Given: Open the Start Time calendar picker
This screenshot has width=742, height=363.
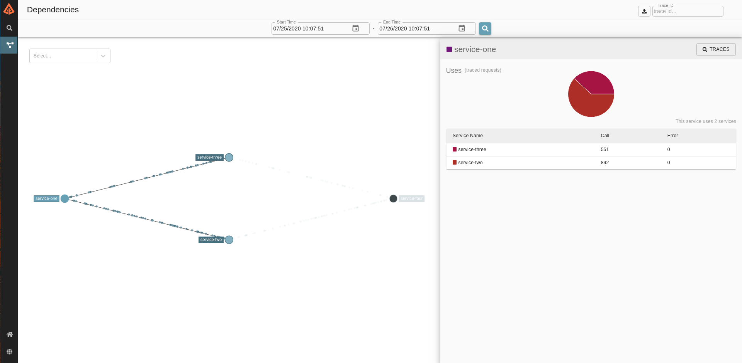Looking at the screenshot, I should point(355,28).
